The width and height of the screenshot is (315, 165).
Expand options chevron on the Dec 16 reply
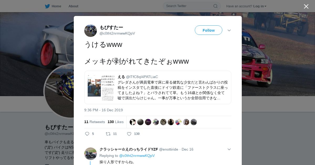tap(229, 149)
